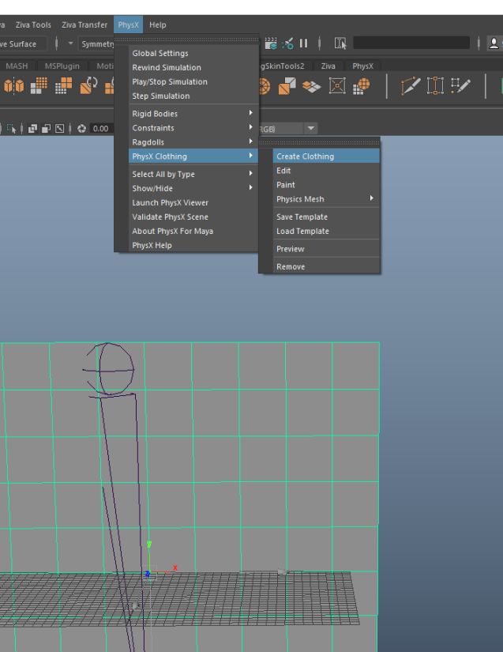The height and width of the screenshot is (652, 503).
Task: Switch to the MASH shelf tab
Action: (x=17, y=66)
